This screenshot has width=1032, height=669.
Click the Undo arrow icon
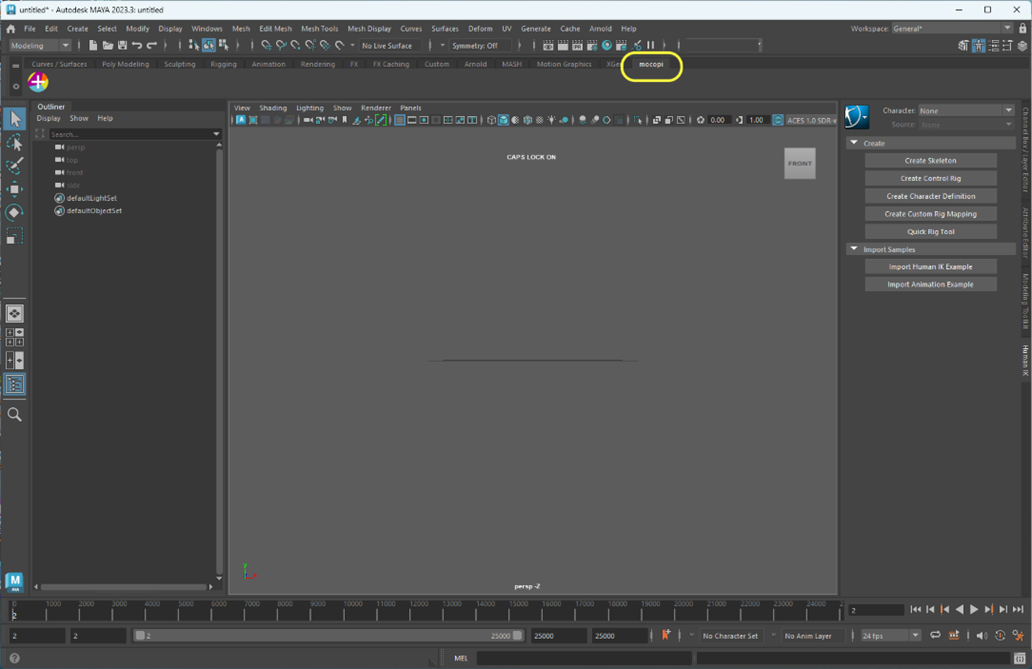137,45
